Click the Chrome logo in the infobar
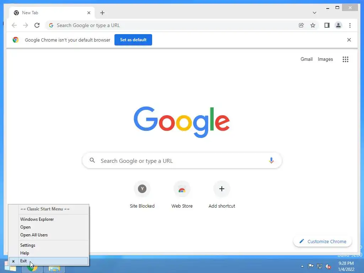 tap(16, 40)
